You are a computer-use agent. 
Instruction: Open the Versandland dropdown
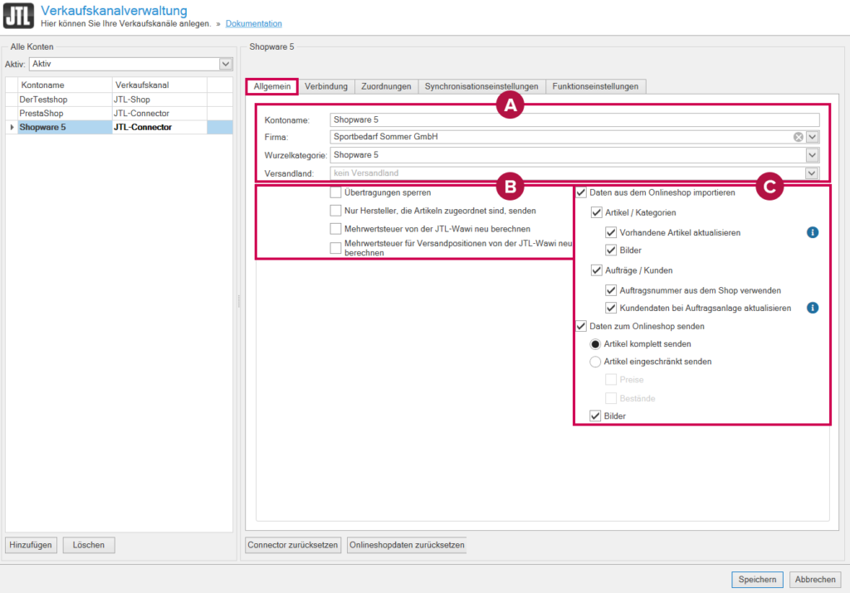point(812,173)
